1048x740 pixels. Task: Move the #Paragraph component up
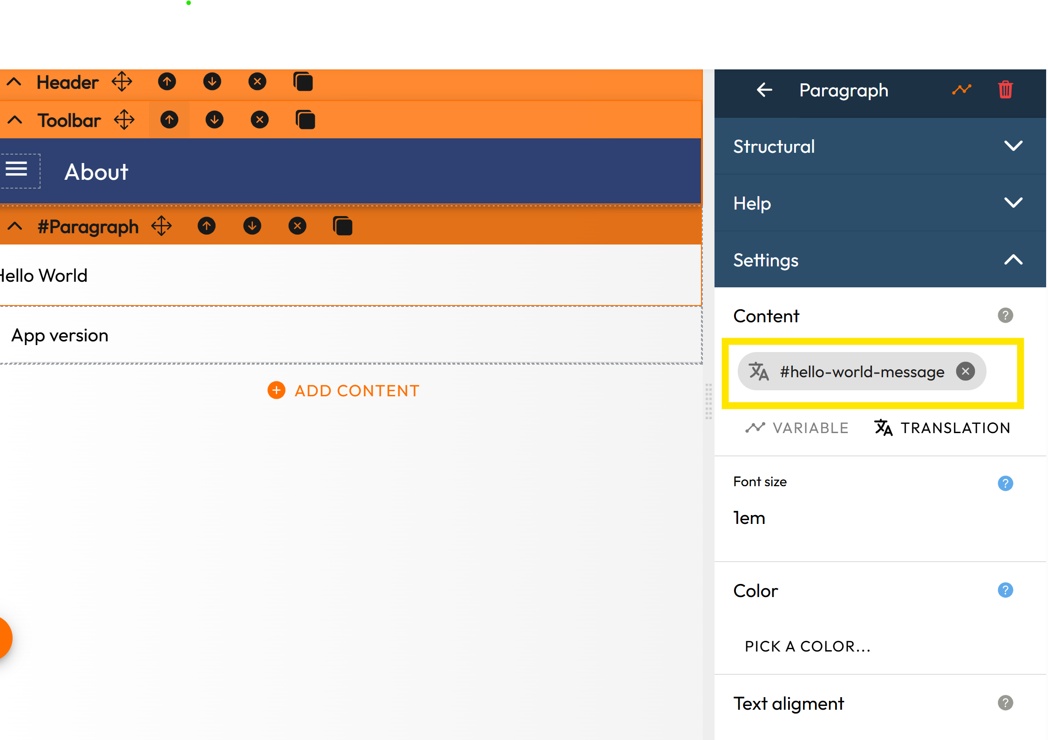(x=207, y=226)
